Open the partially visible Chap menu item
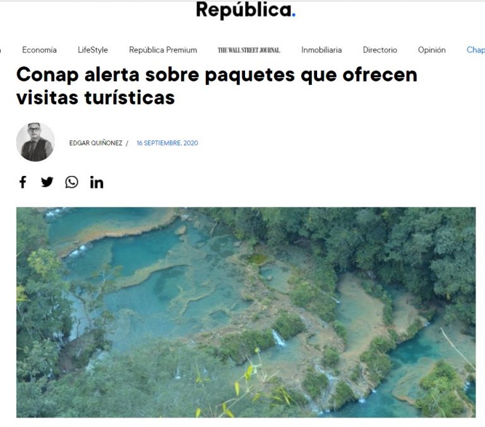The image size is (485, 427). coord(476,50)
